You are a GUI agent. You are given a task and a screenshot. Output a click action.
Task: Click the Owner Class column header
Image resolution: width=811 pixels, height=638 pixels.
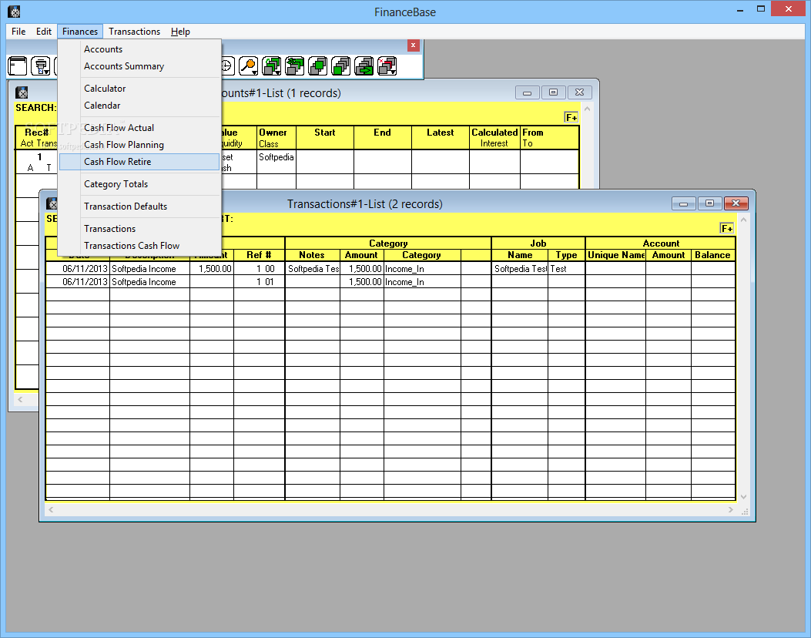coord(276,138)
